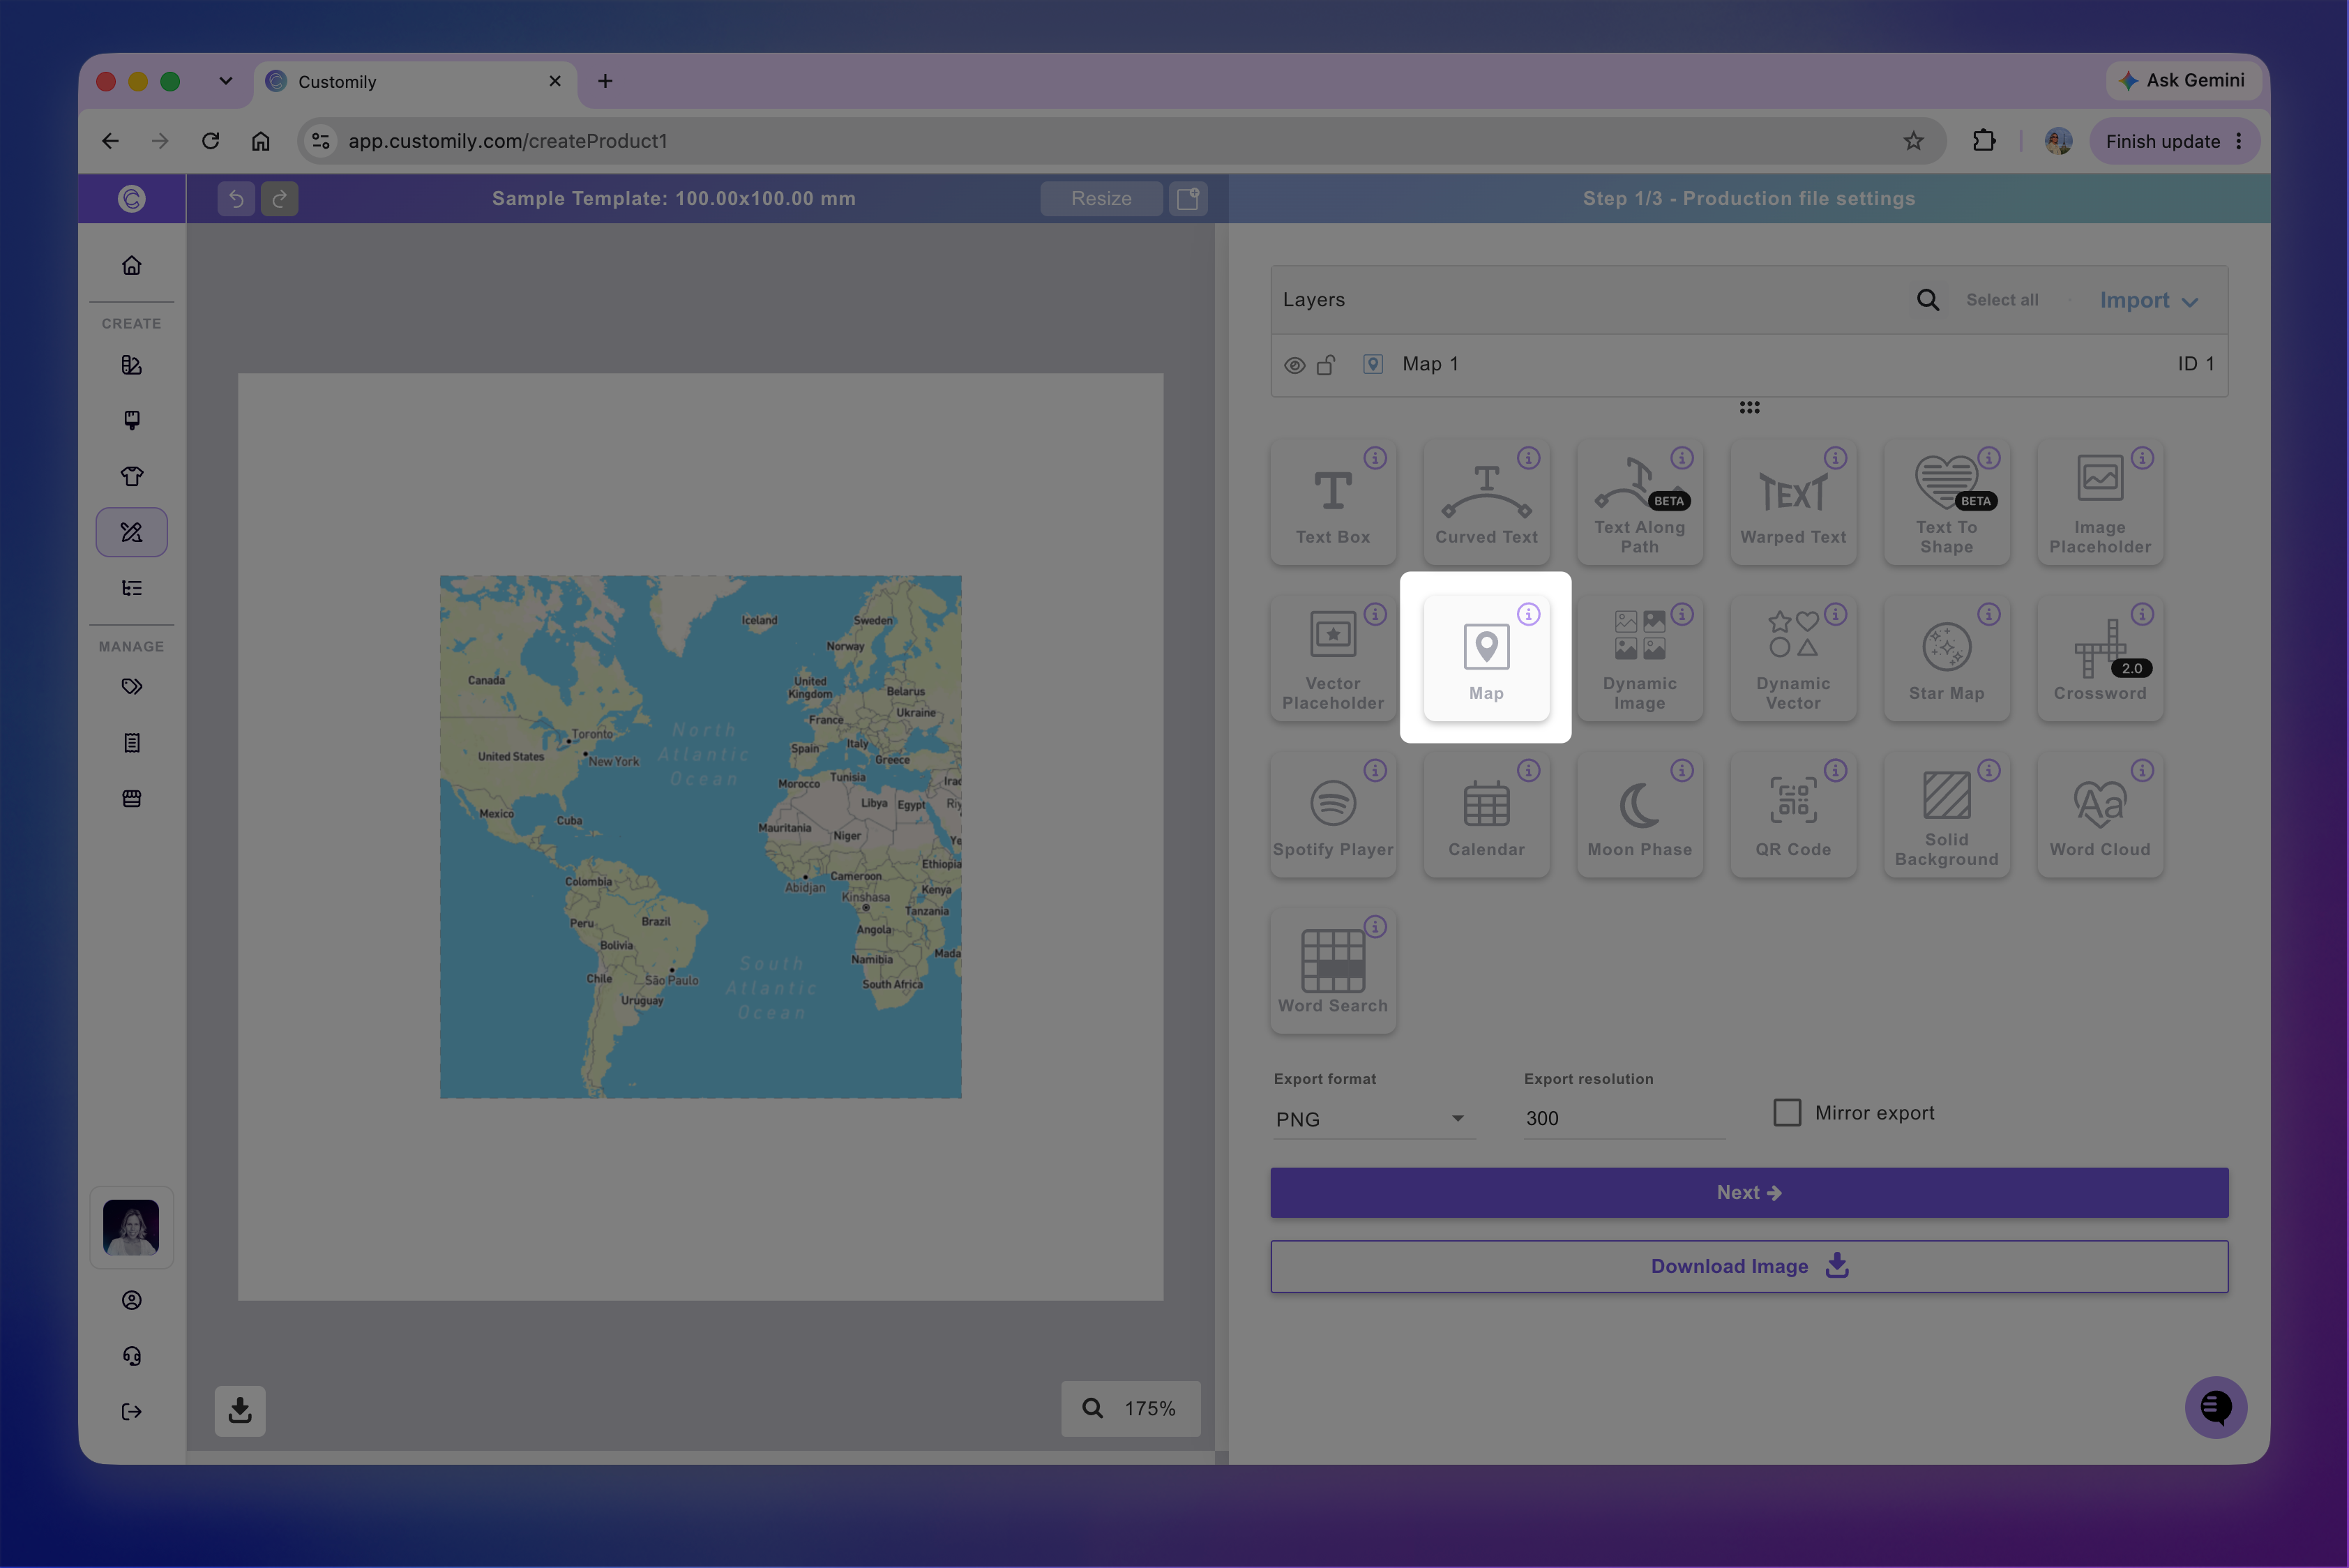2349x1568 pixels.
Task: Add a Vector Placeholder
Action: tap(1333, 658)
